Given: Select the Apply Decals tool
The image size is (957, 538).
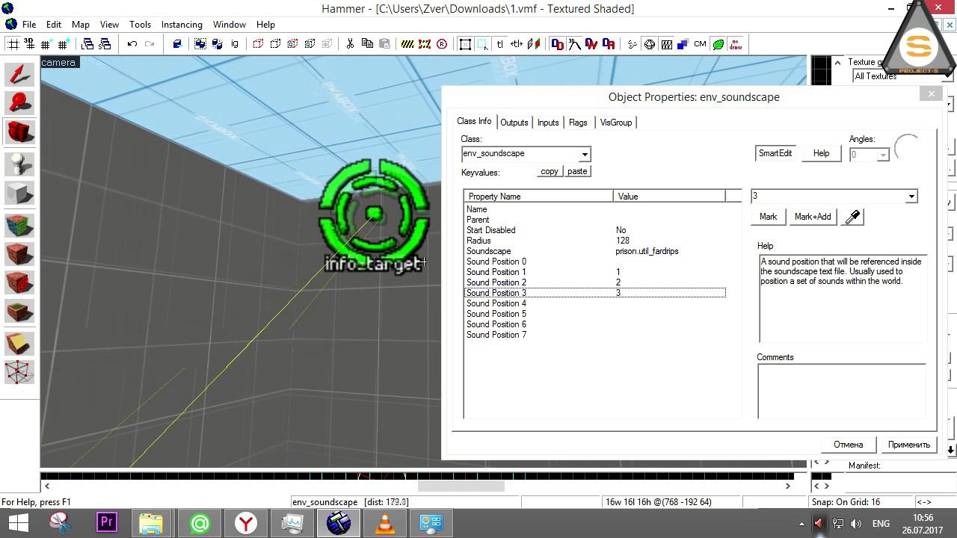Looking at the screenshot, I should coord(19,283).
